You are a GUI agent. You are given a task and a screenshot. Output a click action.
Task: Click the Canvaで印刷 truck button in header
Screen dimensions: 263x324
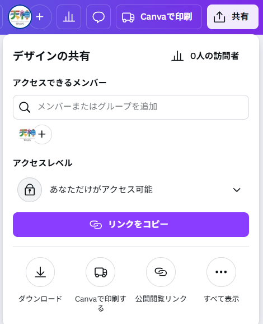[159, 17]
